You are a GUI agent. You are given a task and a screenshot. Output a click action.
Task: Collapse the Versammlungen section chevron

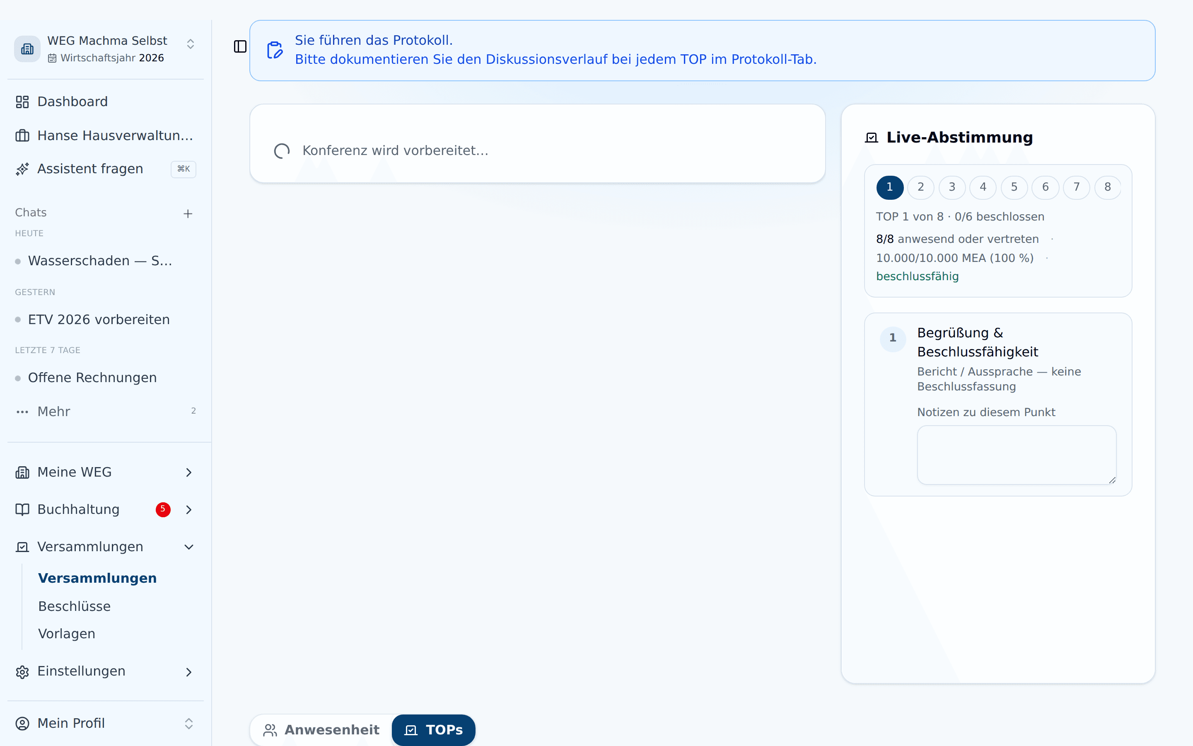click(x=189, y=547)
